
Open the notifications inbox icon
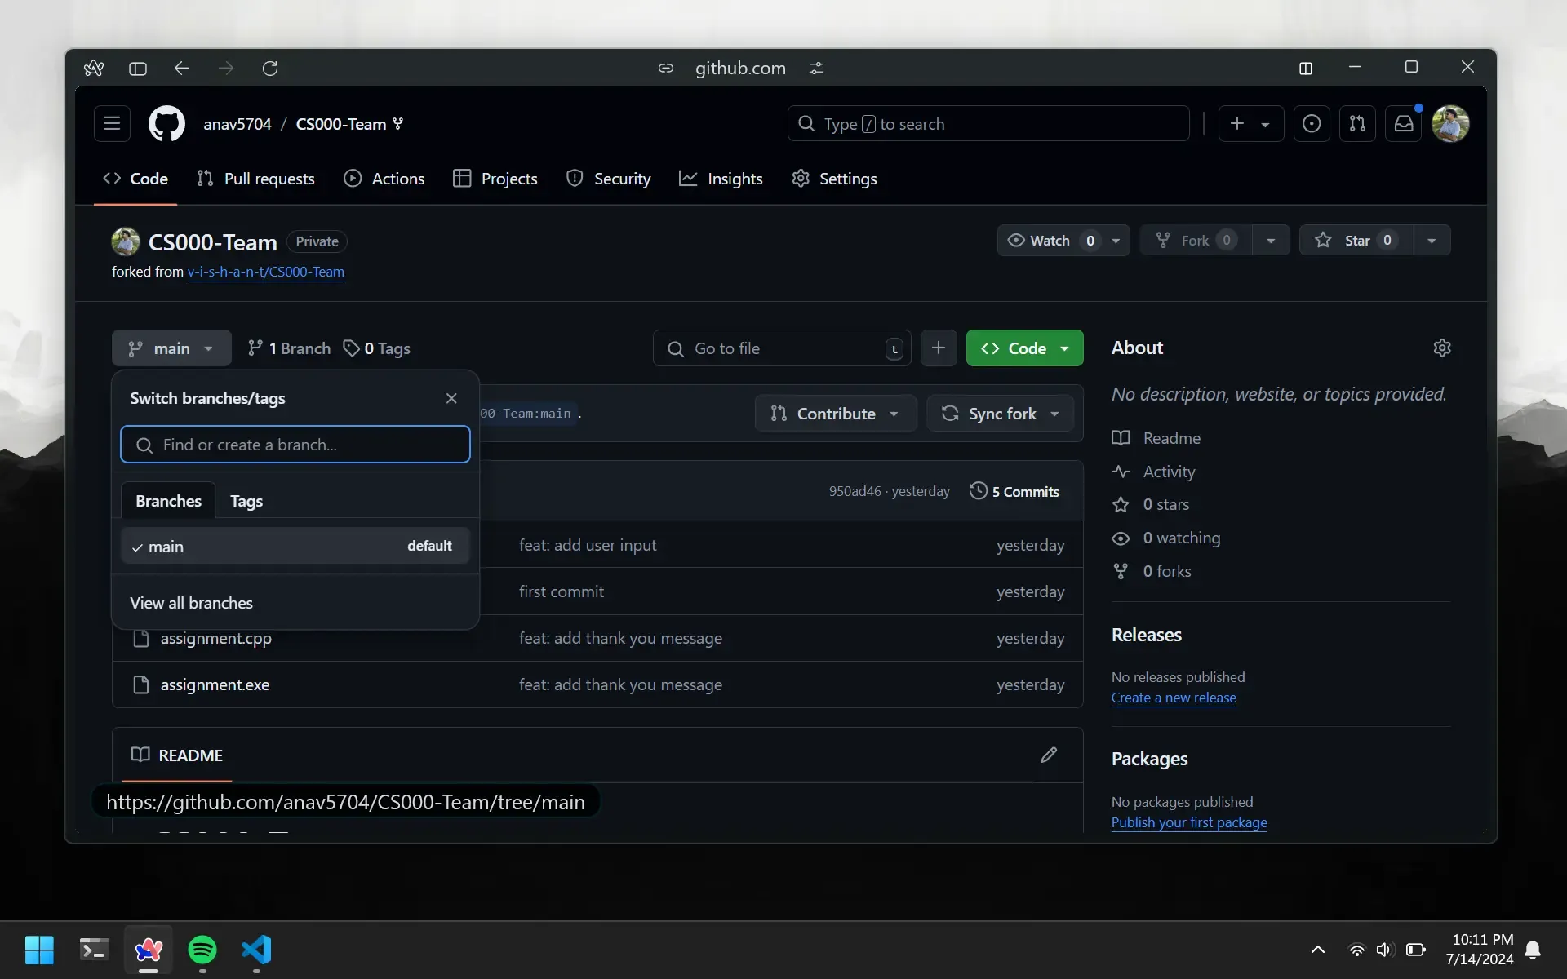pyautogui.click(x=1404, y=123)
